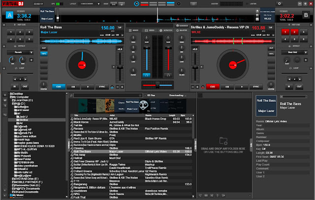The height and width of the screenshot is (200, 315).
Task: Collapse deck A Hot Cue panel arrow
Action: [4, 25]
